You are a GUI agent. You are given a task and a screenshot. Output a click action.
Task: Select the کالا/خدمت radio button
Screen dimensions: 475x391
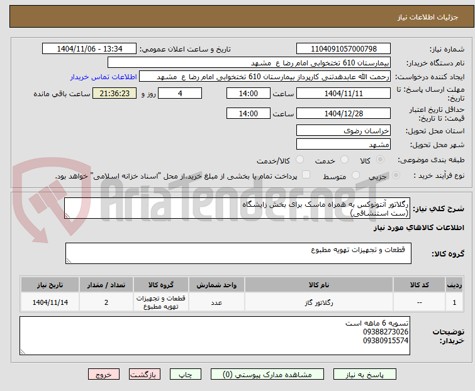[299, 160]
